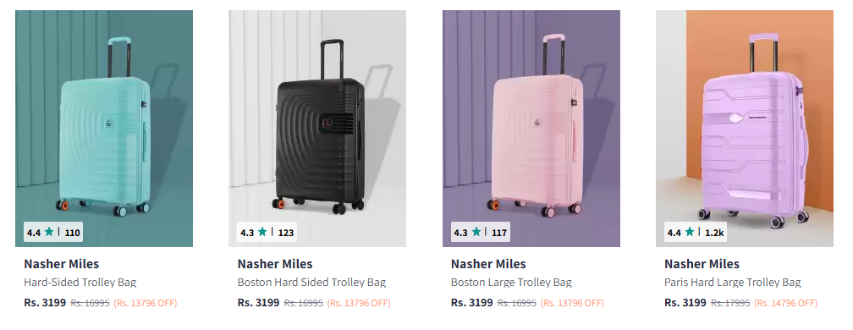Select the Boston Hard Sided Trolley Bag title
853x330 pixels.
[311, 283]
